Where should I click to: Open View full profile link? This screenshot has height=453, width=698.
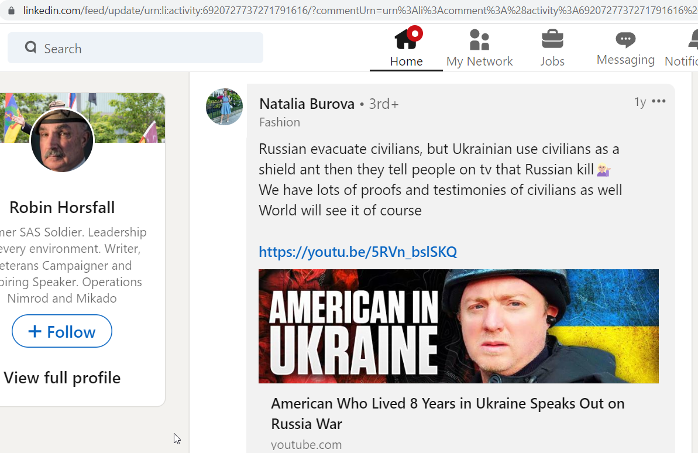pos(62,377)
